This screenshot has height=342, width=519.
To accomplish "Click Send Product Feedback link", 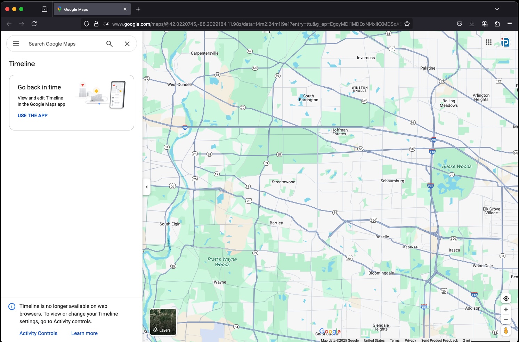I will pos(439,340).
